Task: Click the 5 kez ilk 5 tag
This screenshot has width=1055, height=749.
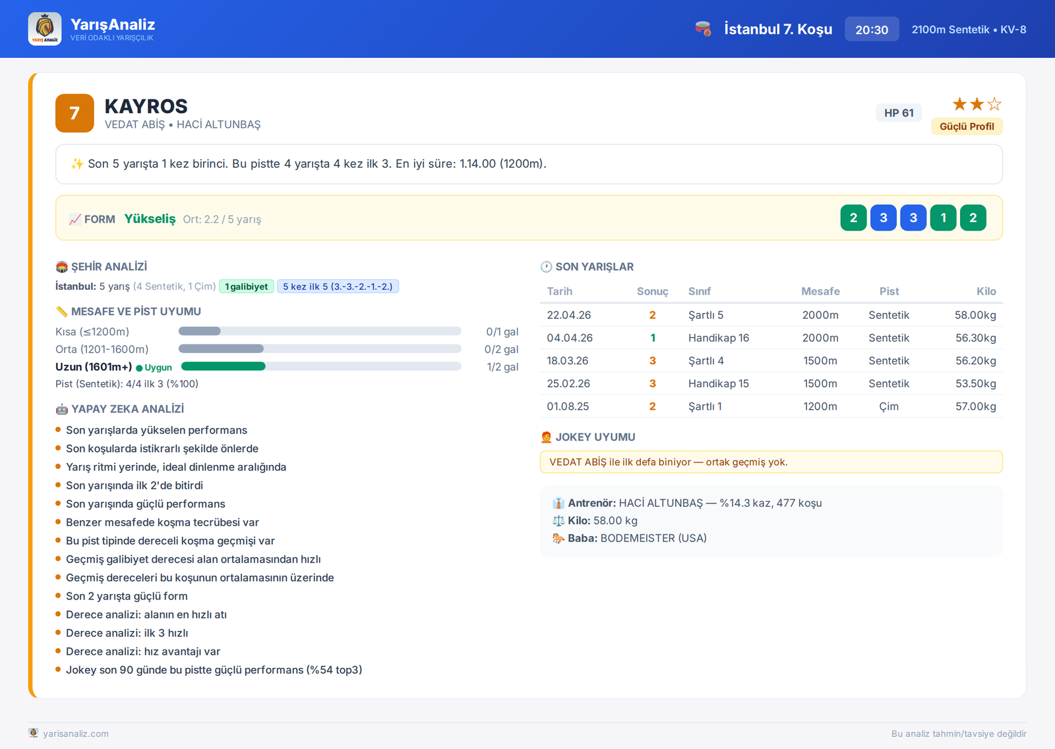Action: (338, 287)
